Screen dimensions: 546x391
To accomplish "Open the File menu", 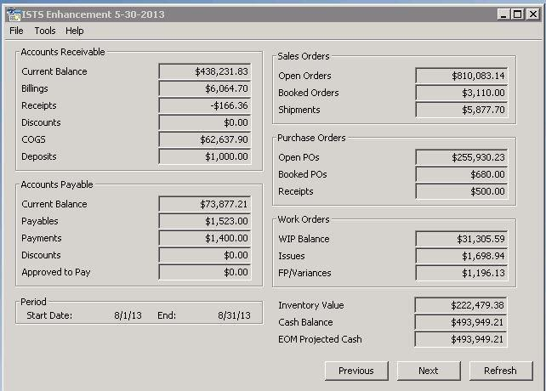I will pos(16,31).
